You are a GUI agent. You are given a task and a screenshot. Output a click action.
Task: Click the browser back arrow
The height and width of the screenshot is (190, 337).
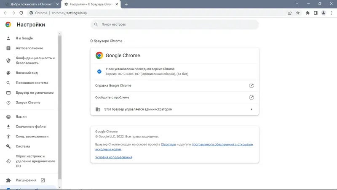pyautogui.click(x=5, y=13)
